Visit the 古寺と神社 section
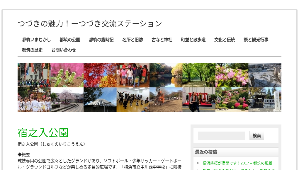The image size is (299, 170). tap(162, 40)
